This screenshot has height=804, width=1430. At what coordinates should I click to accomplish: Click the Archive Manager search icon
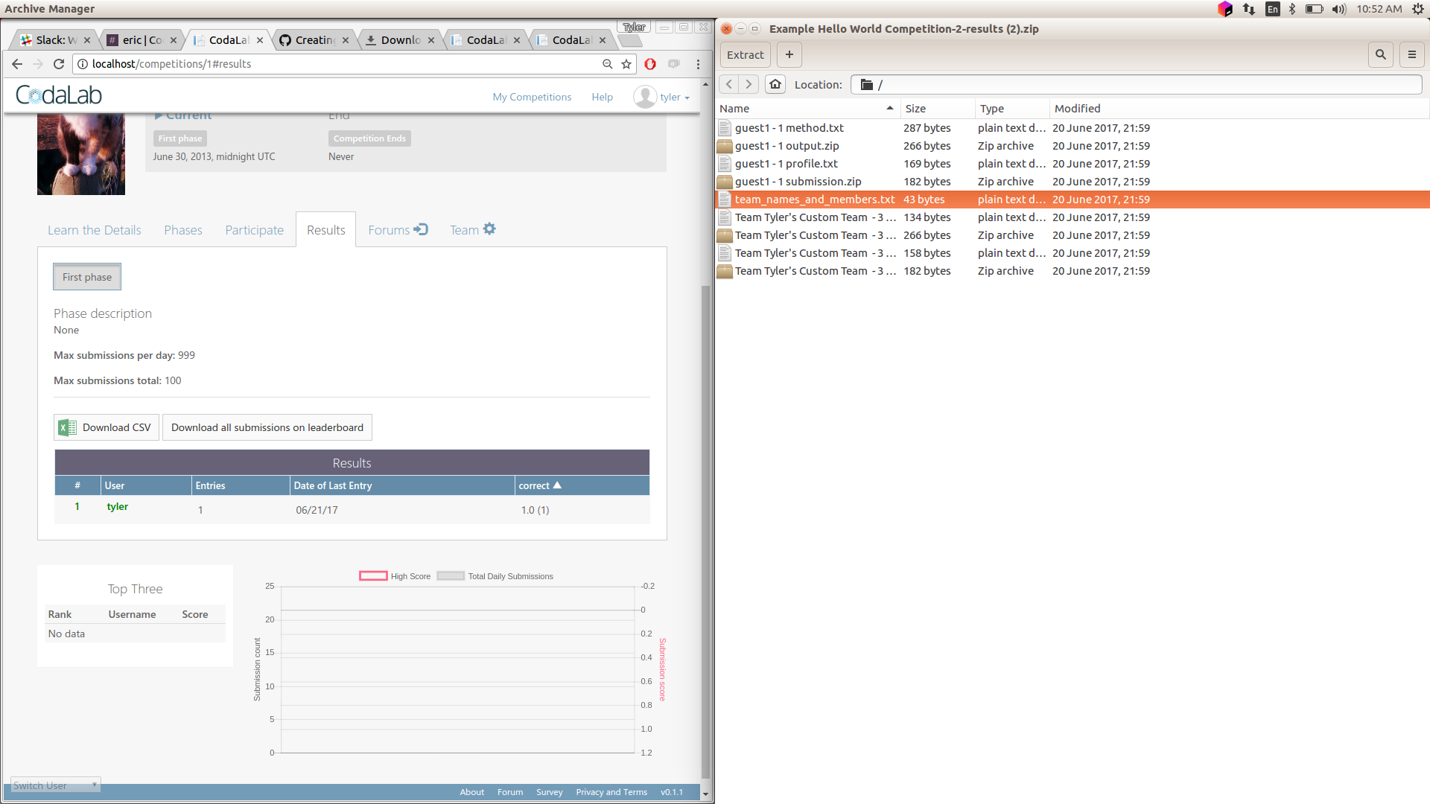click(1380, 54)
